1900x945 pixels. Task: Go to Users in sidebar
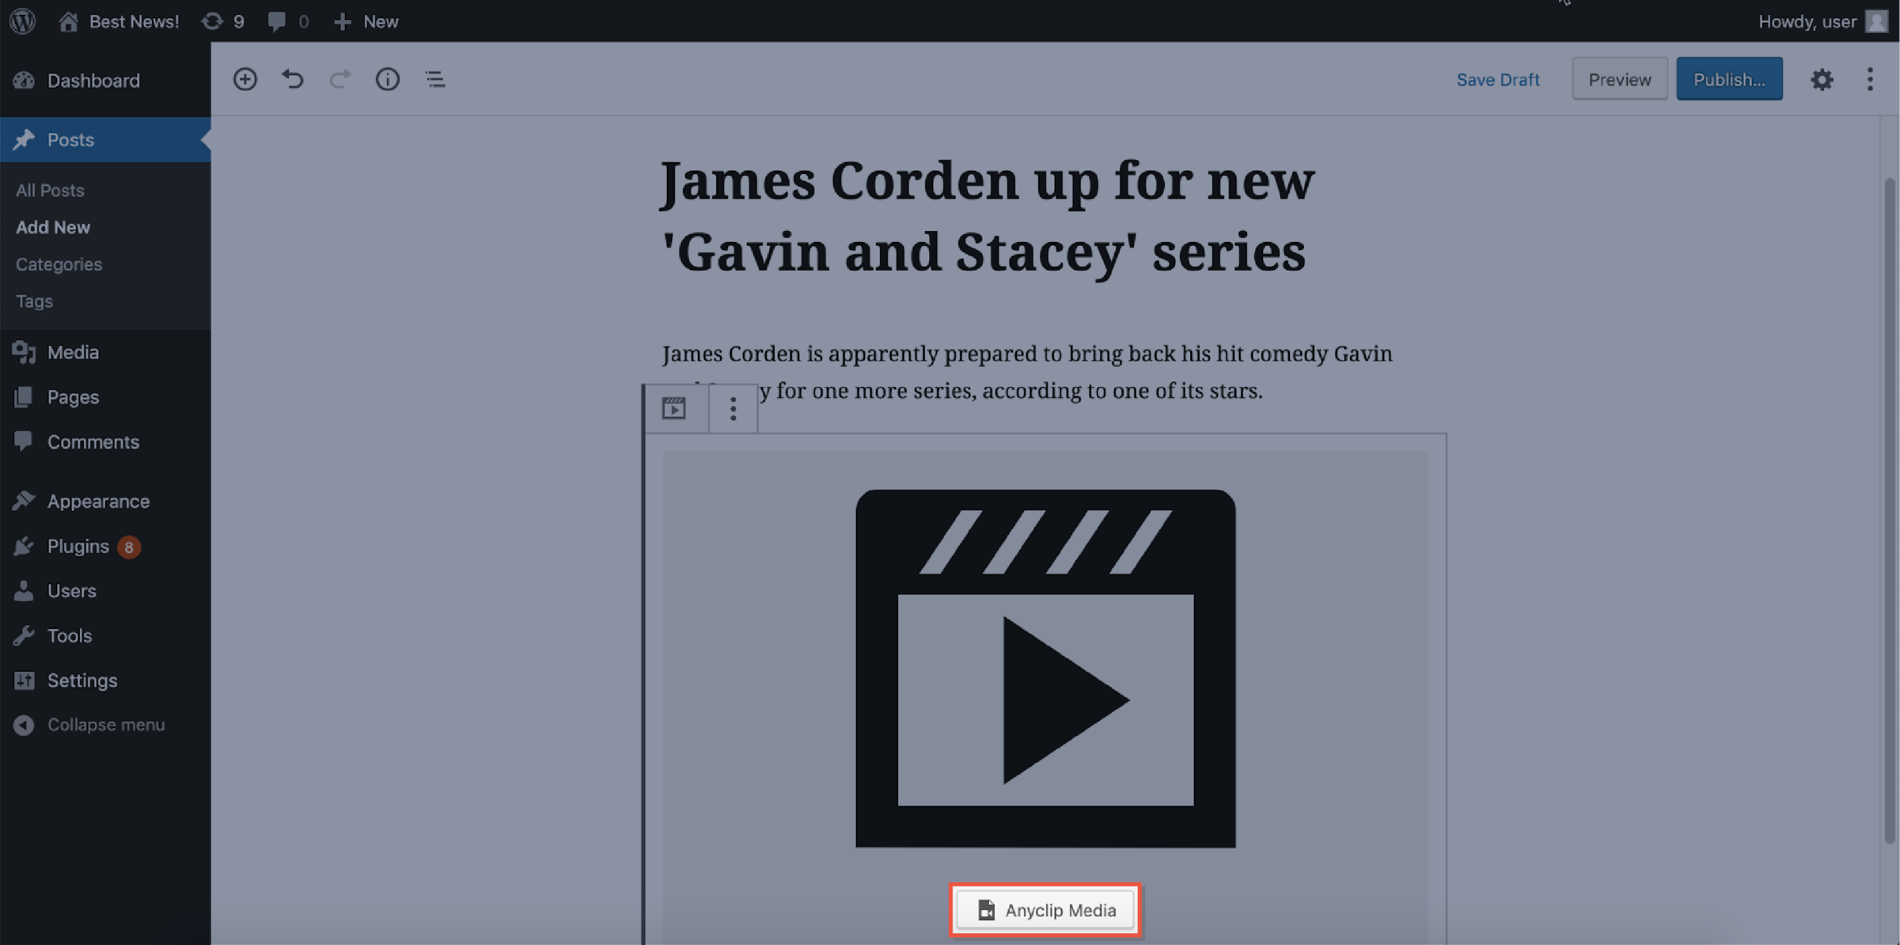(x=71, y=591)
